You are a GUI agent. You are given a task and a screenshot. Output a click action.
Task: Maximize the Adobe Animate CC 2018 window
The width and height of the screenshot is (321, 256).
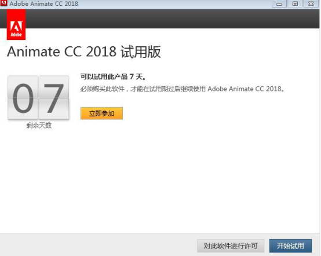pyautogui.click(x=295, y=3)
